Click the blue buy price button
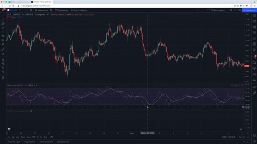The image size is (257, 144). [20, 18]
